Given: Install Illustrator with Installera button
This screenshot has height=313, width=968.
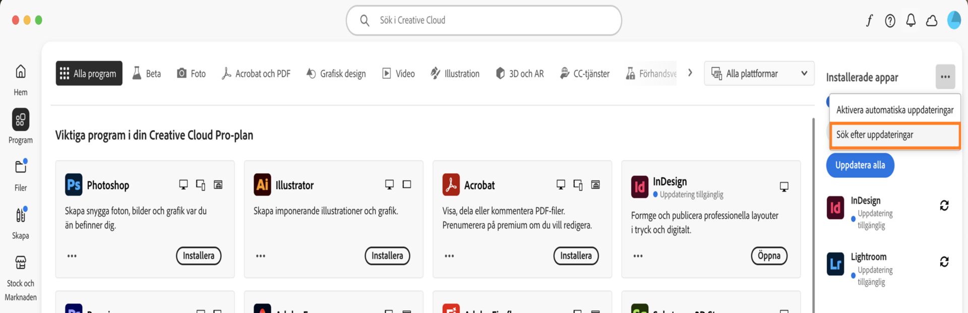Looking at the screenshot, I should click(387, 256).
